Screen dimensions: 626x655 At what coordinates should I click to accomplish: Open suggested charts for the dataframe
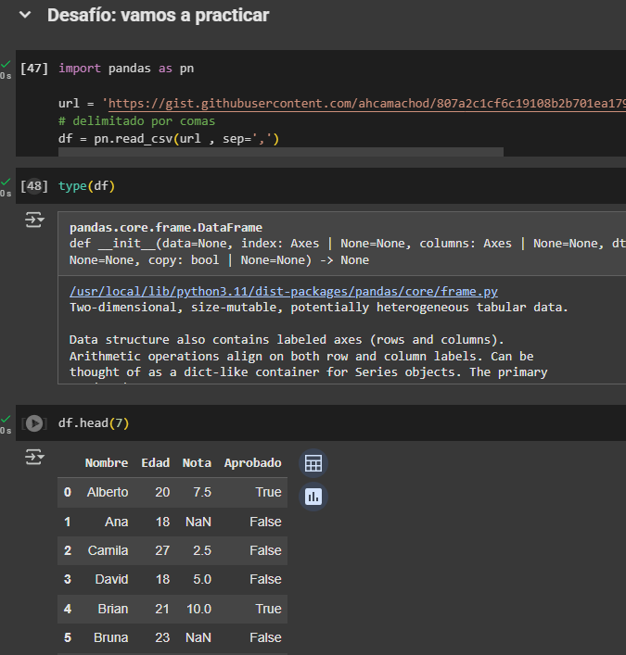point(313,497)
